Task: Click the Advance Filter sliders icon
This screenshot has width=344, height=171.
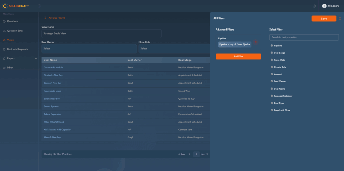Action: tap(45, 18)
